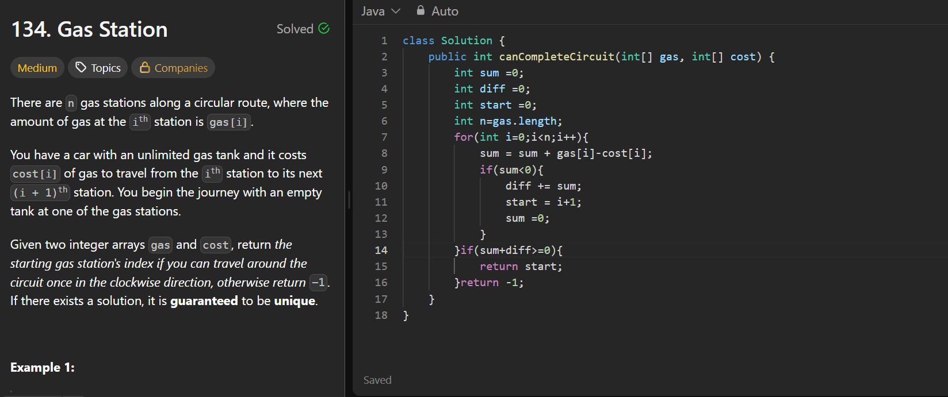948x397 pixels.
Task: Click line number 1 in the gutter
Action: tap(384, 40)
